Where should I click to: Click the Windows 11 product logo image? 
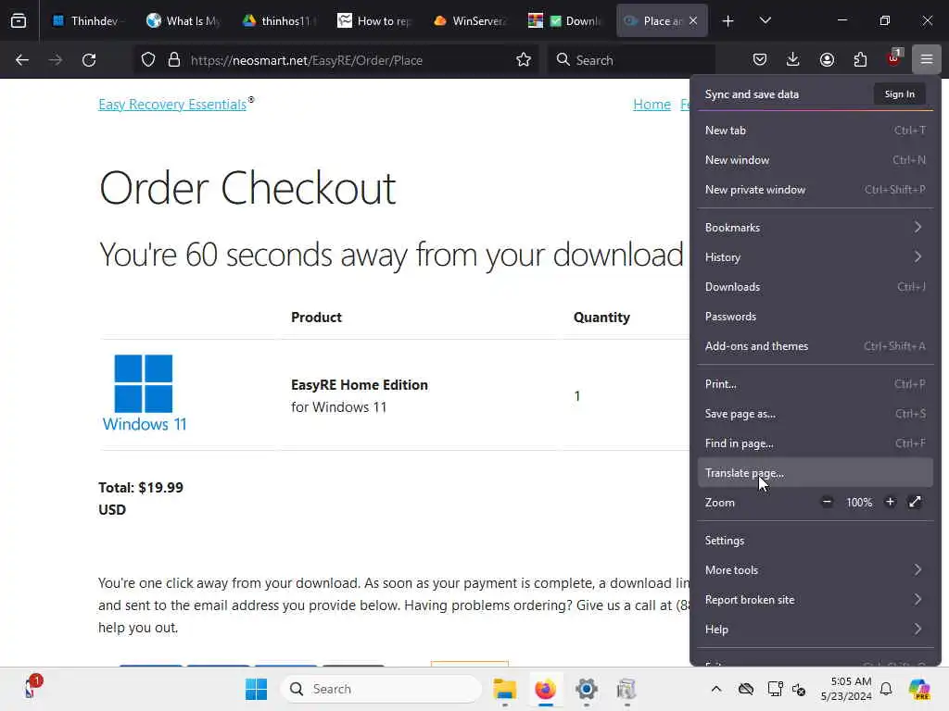[144, 393]
